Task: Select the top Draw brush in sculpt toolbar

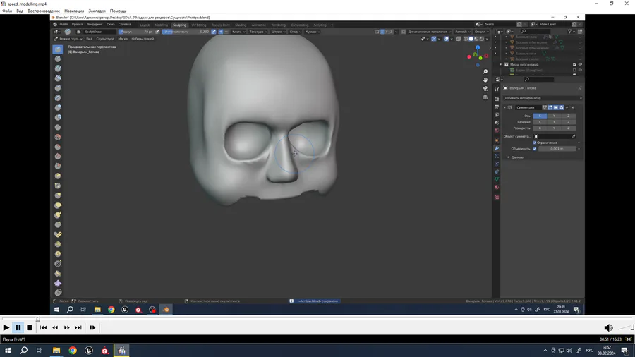Action: [x=58, y=49]
